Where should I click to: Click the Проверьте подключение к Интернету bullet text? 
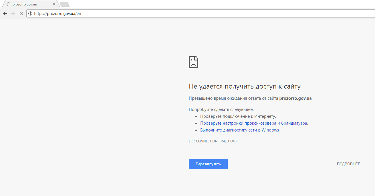point(238,116)
